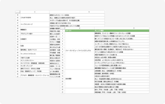The width and height of the screenshot is (165, 104).
Task: Click cell starting with ニュースや更新情報
Action: click(x=122, y=66)
